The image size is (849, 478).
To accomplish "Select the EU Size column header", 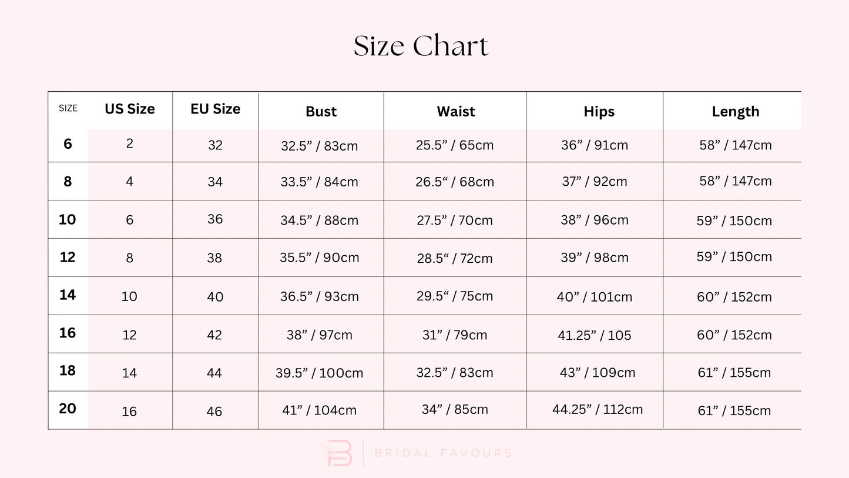I will click(x=215, y=109).
